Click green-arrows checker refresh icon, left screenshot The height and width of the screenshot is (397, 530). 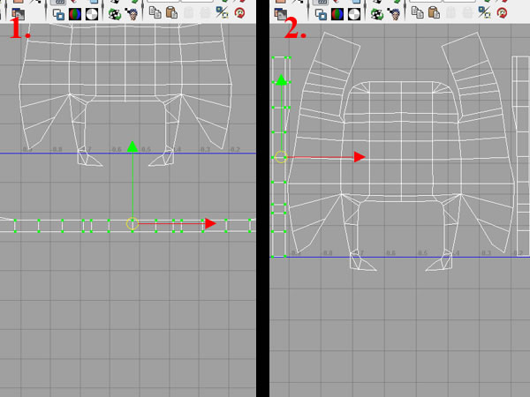click(115, 14)
